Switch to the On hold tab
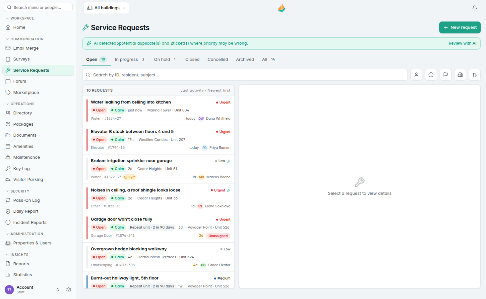This screenshot has height=299, width=486. [x=165, y=60]
